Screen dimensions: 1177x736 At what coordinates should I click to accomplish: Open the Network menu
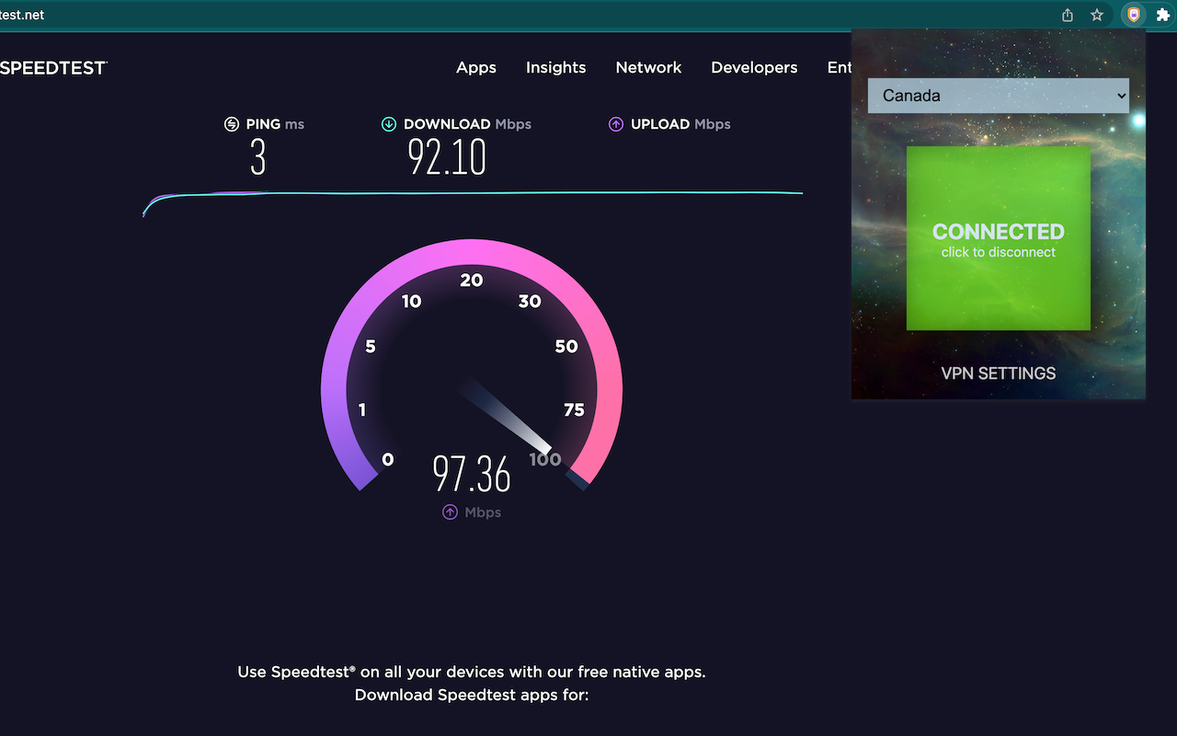pos(649,67)
